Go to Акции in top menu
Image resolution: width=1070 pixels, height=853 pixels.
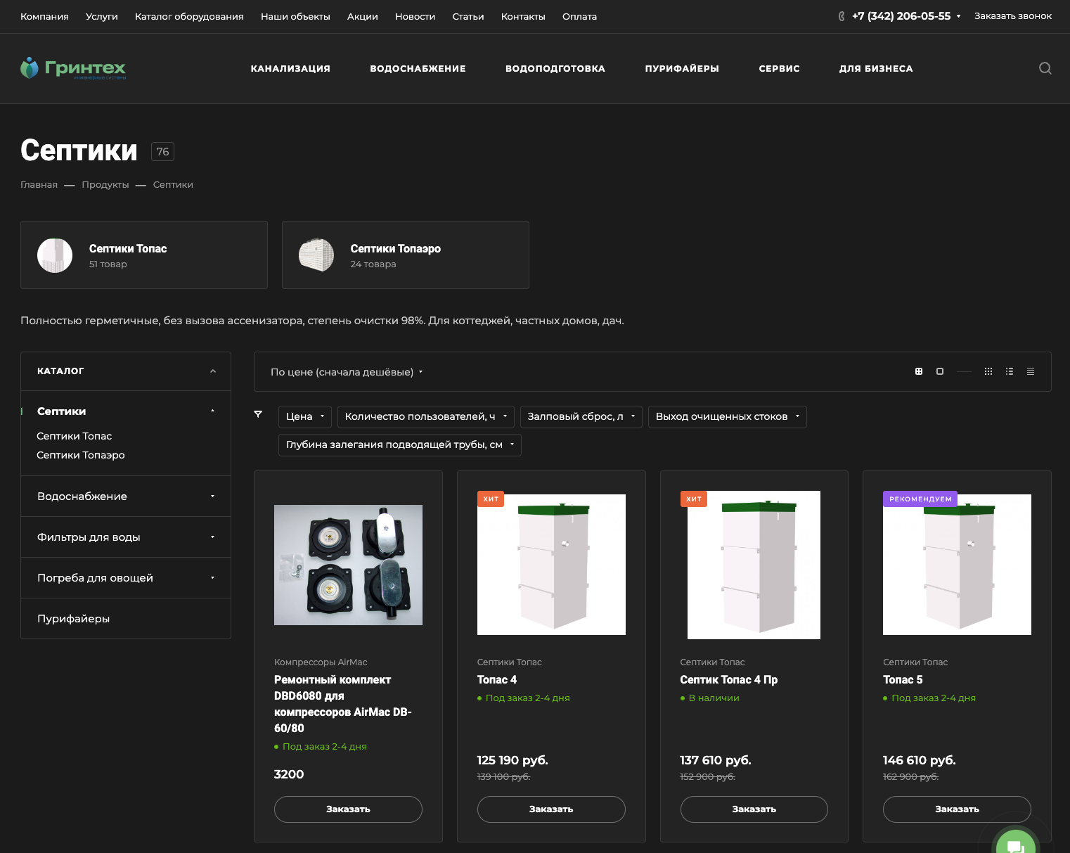click(362, 16)
